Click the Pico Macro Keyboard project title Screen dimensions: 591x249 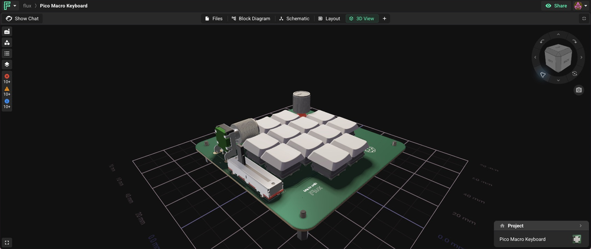[64, 6]
